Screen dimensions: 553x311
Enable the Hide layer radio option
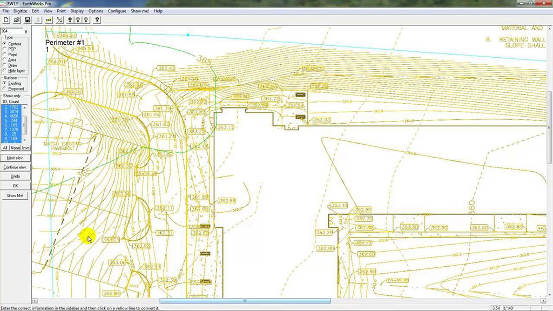point(5,71)
